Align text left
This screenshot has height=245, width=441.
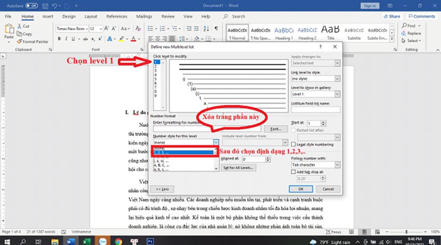150,39
